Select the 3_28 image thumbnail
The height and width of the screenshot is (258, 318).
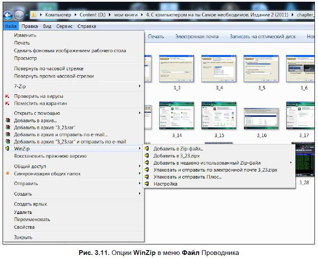pos(305,159)
